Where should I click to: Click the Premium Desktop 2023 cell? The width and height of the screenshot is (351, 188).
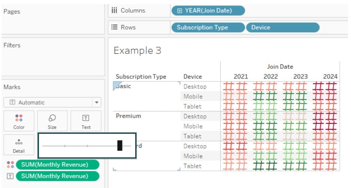295,116
